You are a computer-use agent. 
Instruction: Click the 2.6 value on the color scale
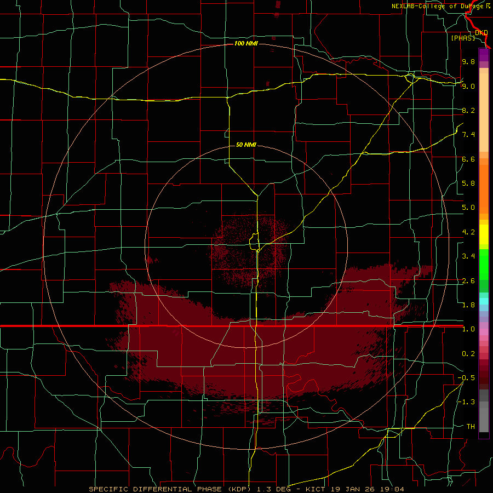click(x=468, y=281)
